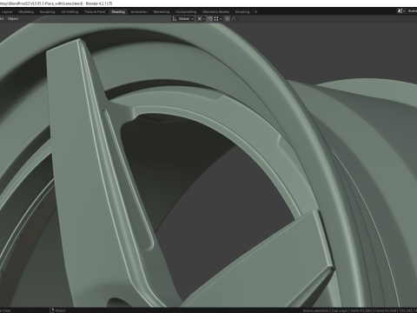Toggle snapping magnet icon
Image resolution: width=417 pixels, height=313 pixels.
click(x=210, y=19)
